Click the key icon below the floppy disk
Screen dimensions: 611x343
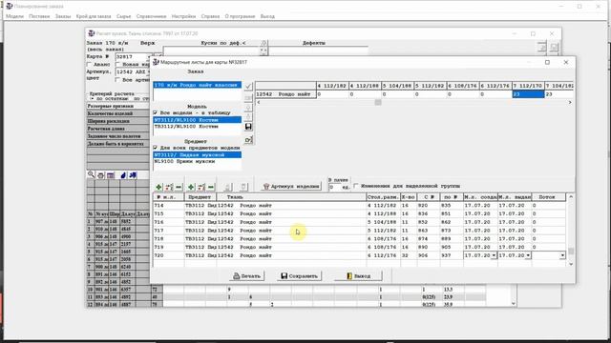(248, 140)
